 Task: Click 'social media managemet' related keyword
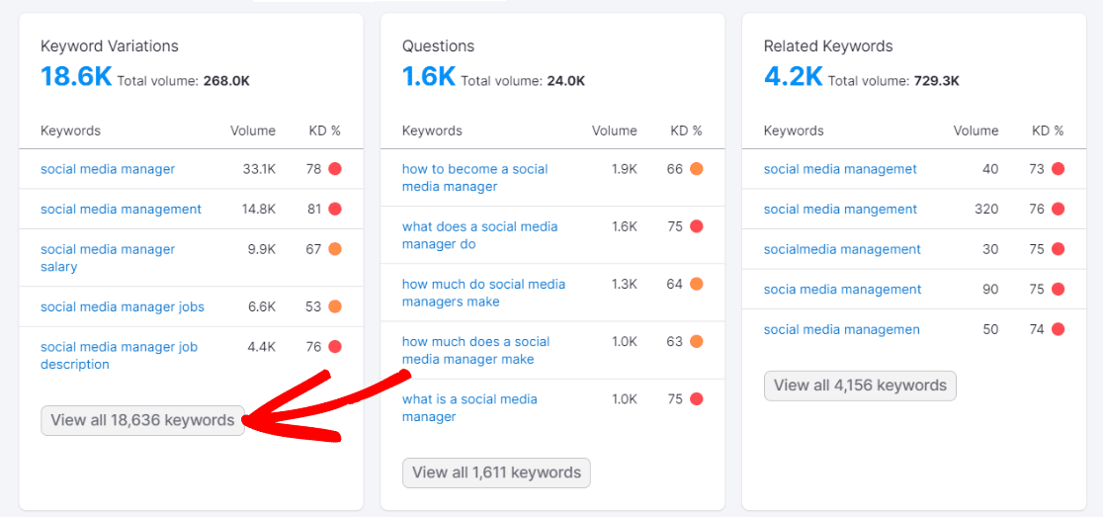pyautogui.click(x=840, y=169)
